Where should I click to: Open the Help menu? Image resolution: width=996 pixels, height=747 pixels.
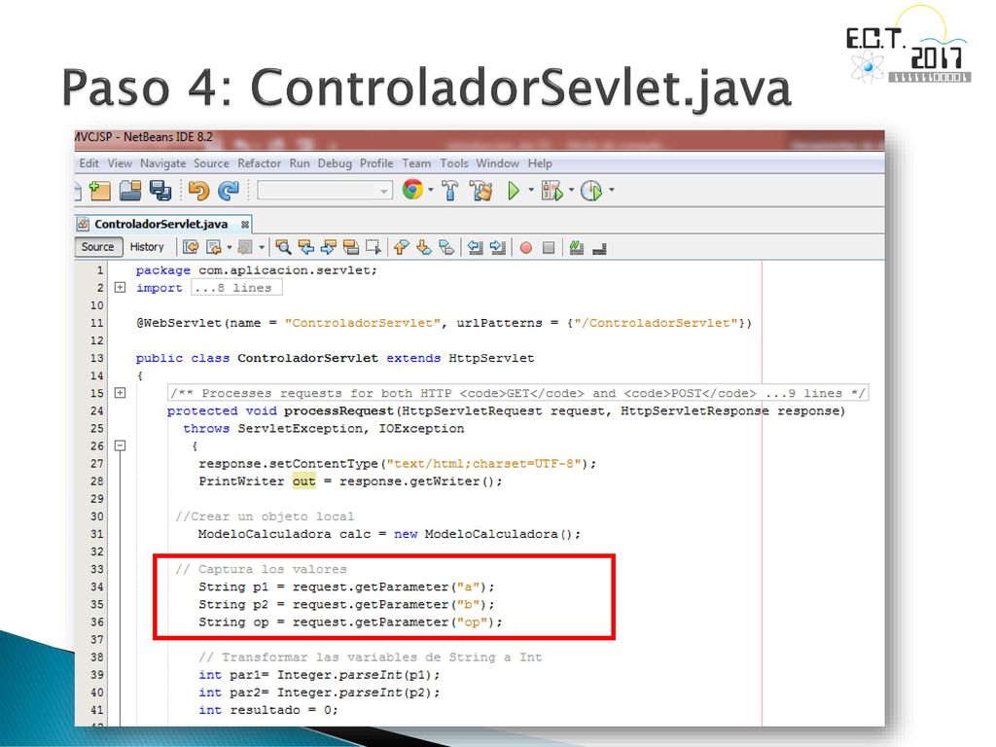[x=540, y=163]
